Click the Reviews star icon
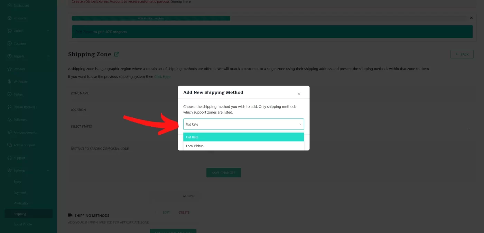Image resolution: width=484 pixels, height=233 pixels. coord(9,69)
